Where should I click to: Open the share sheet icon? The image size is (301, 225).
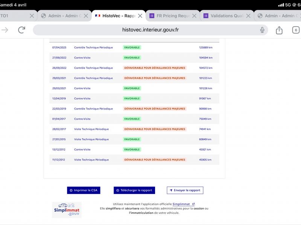pyautogui.click(x=279, y=30)
